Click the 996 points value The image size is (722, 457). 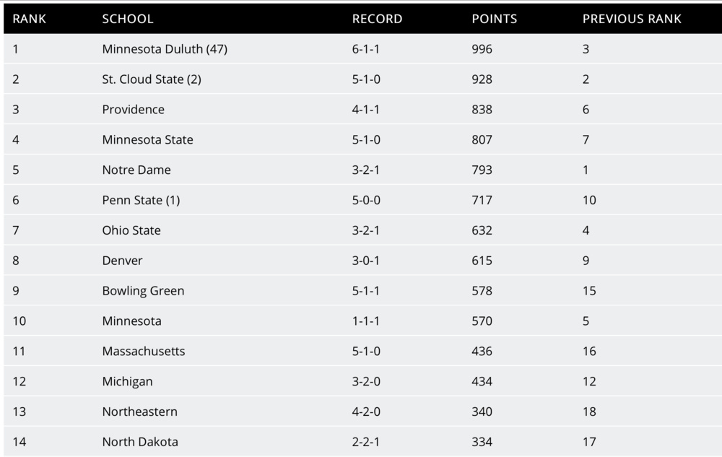[482, 49]
